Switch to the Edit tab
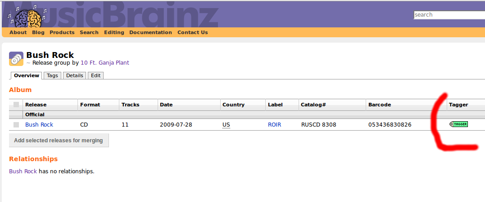 tap(95, 75)
